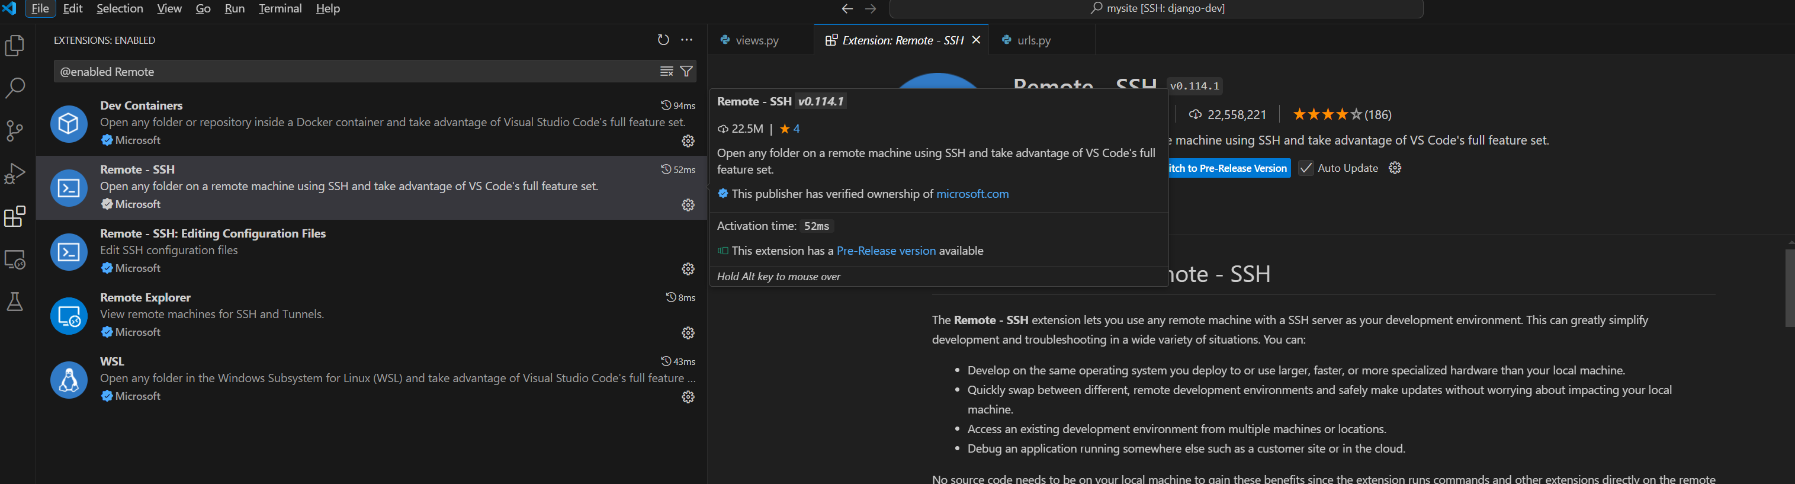Switch to the views.py tab
1795x484 pixels.
pos(761,40)
